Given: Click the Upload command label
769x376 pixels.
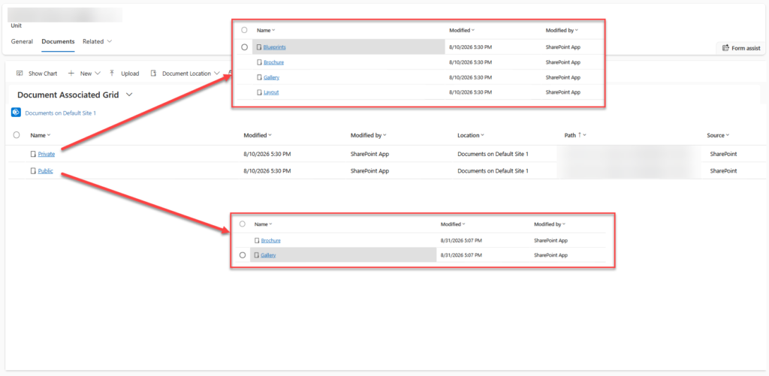Looking at the screenshot, I should tap(130, 74).
